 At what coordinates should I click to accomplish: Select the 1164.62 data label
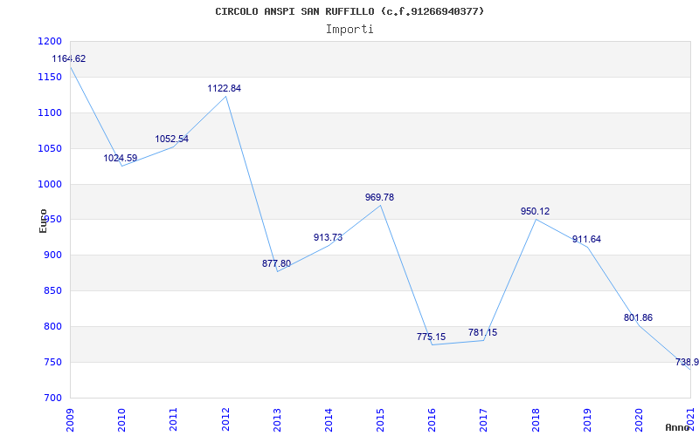[69, 58]
